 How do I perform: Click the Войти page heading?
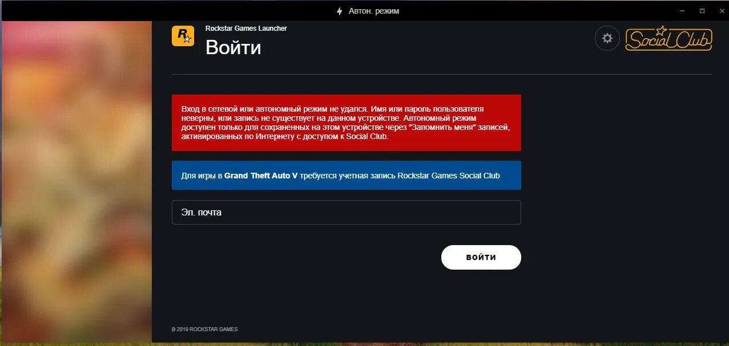[x=233, y=47]
